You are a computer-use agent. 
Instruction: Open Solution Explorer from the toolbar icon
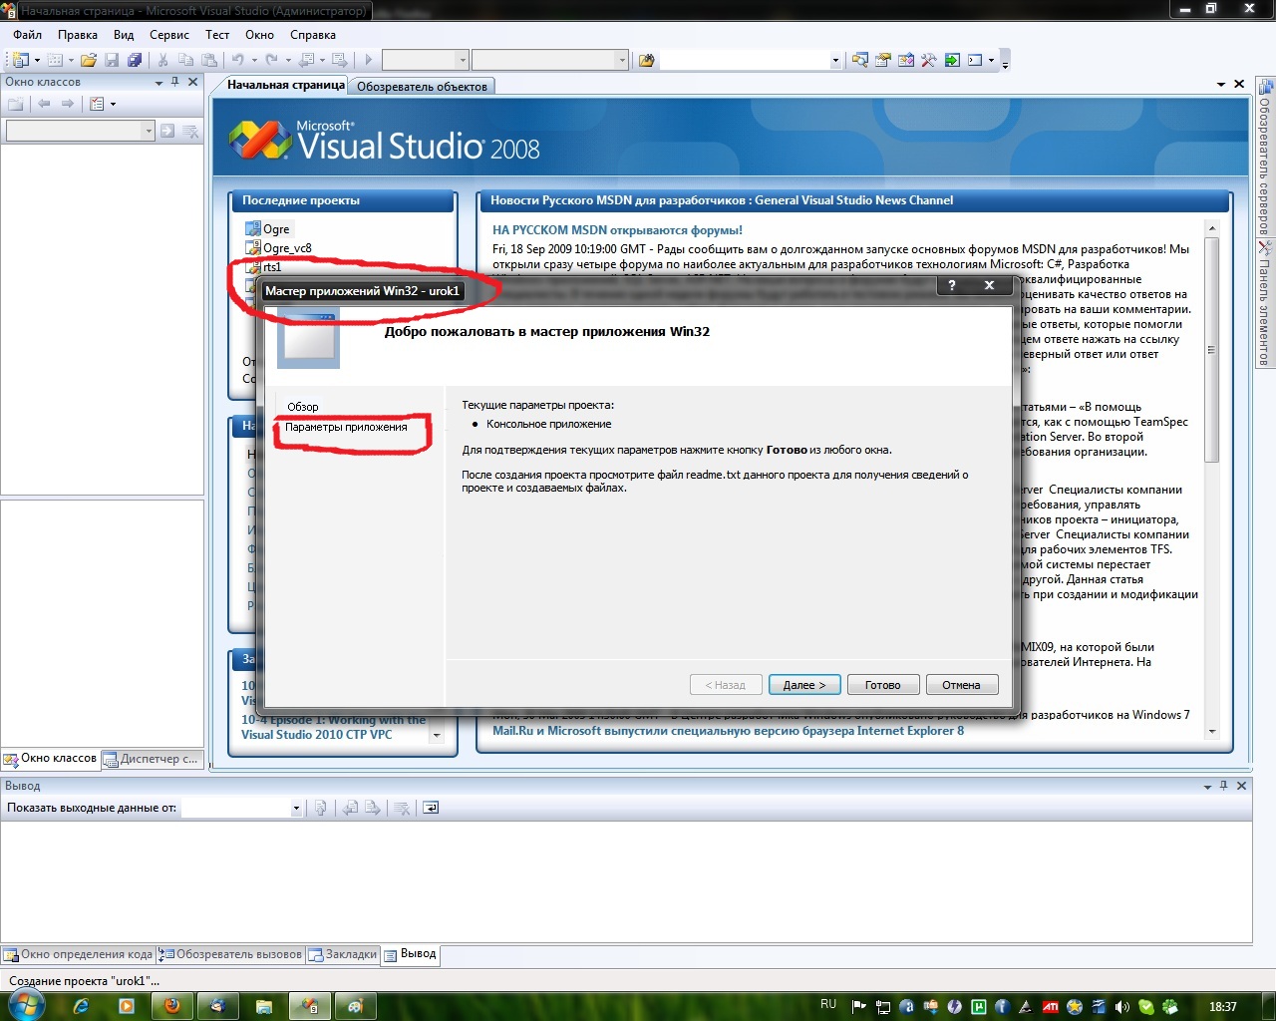860,60
